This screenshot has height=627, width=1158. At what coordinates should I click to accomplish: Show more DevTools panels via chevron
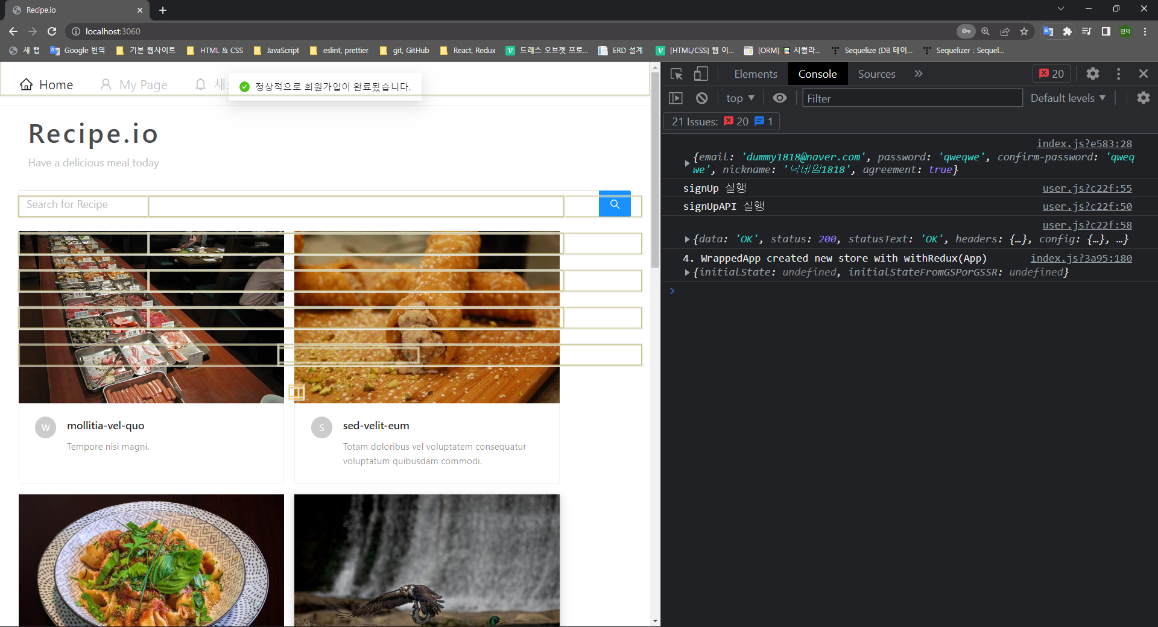(x=917, y=74)
